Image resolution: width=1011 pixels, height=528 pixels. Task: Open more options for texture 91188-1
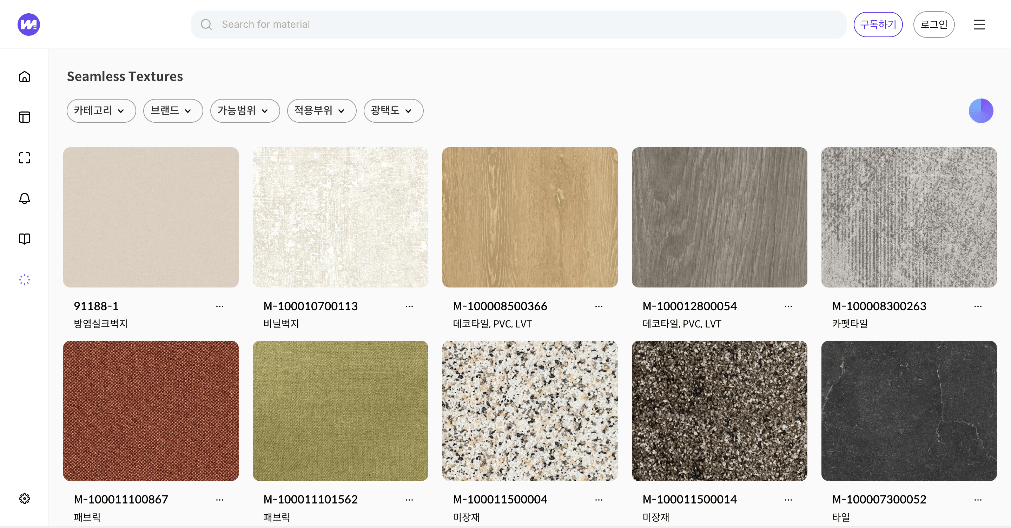[x=219, y=306]
